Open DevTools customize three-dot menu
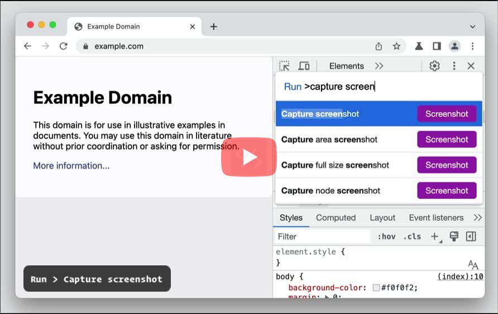This screenshot has height=314, width=498. click(454, 66)
